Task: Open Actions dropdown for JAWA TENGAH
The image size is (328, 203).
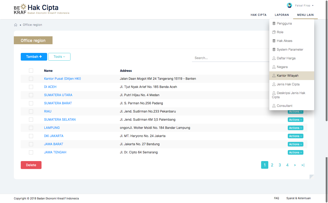Action: click(x=295, y=152)
